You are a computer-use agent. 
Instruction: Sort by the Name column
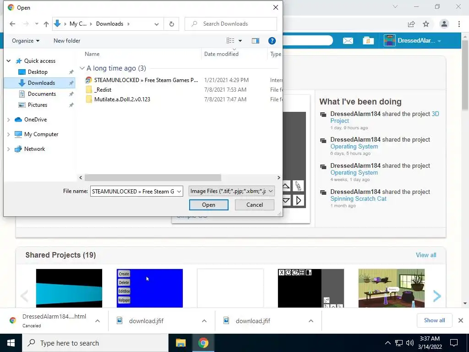coord(92,54)
